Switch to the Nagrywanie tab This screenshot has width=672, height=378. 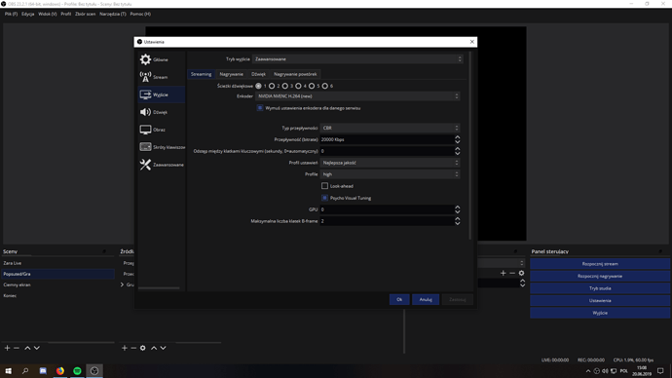(232, 74)
